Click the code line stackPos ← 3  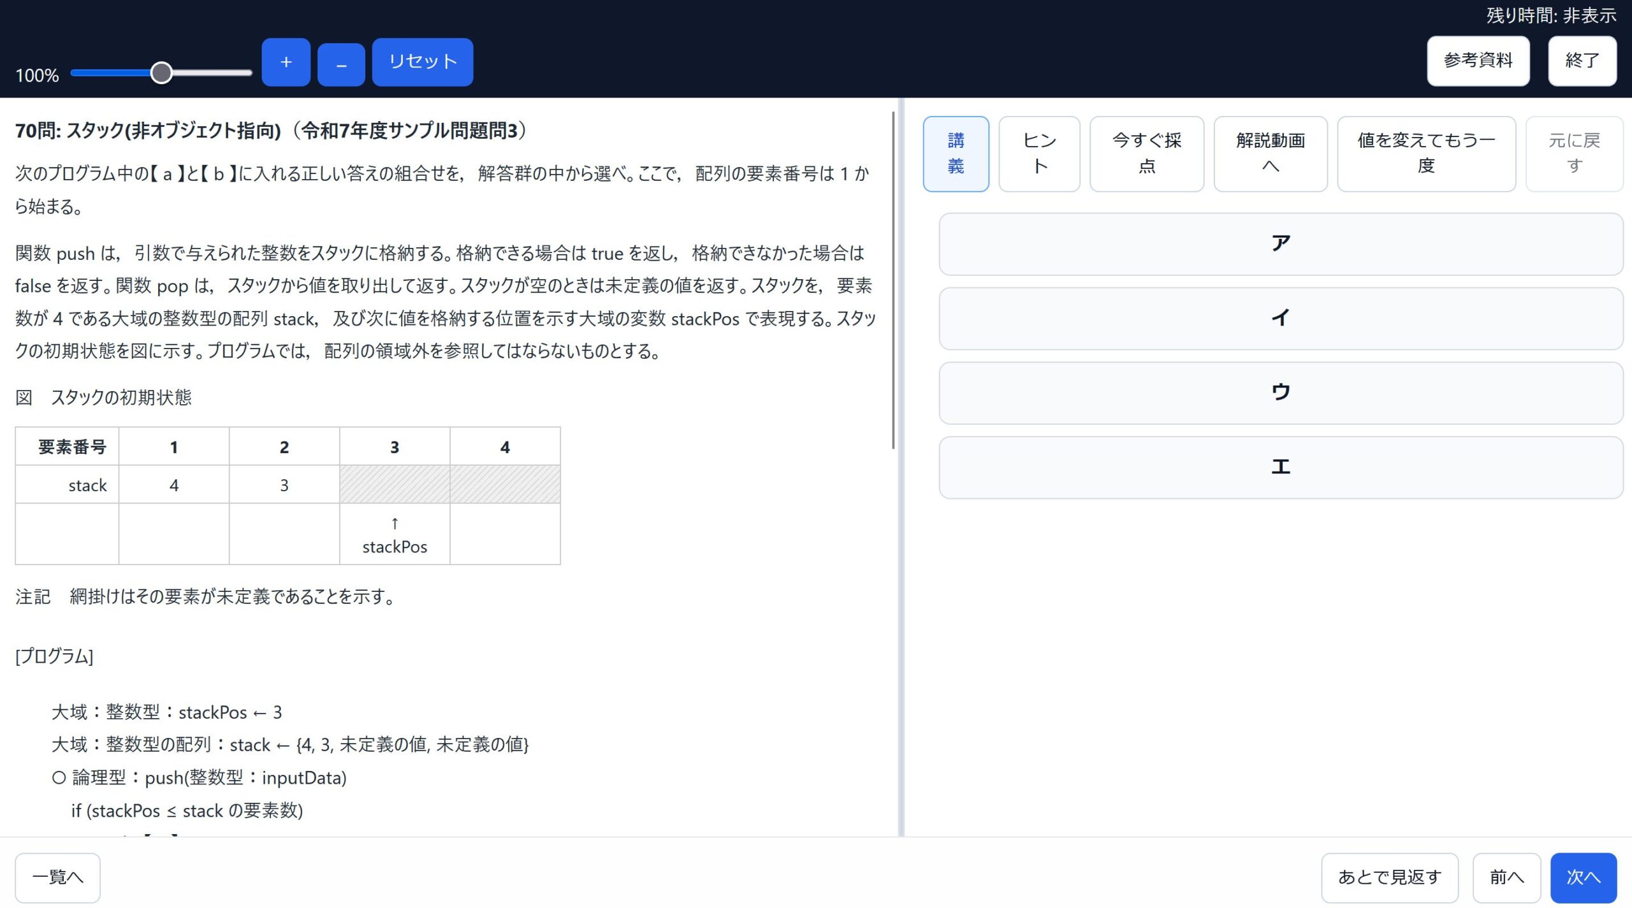(166, 712)
